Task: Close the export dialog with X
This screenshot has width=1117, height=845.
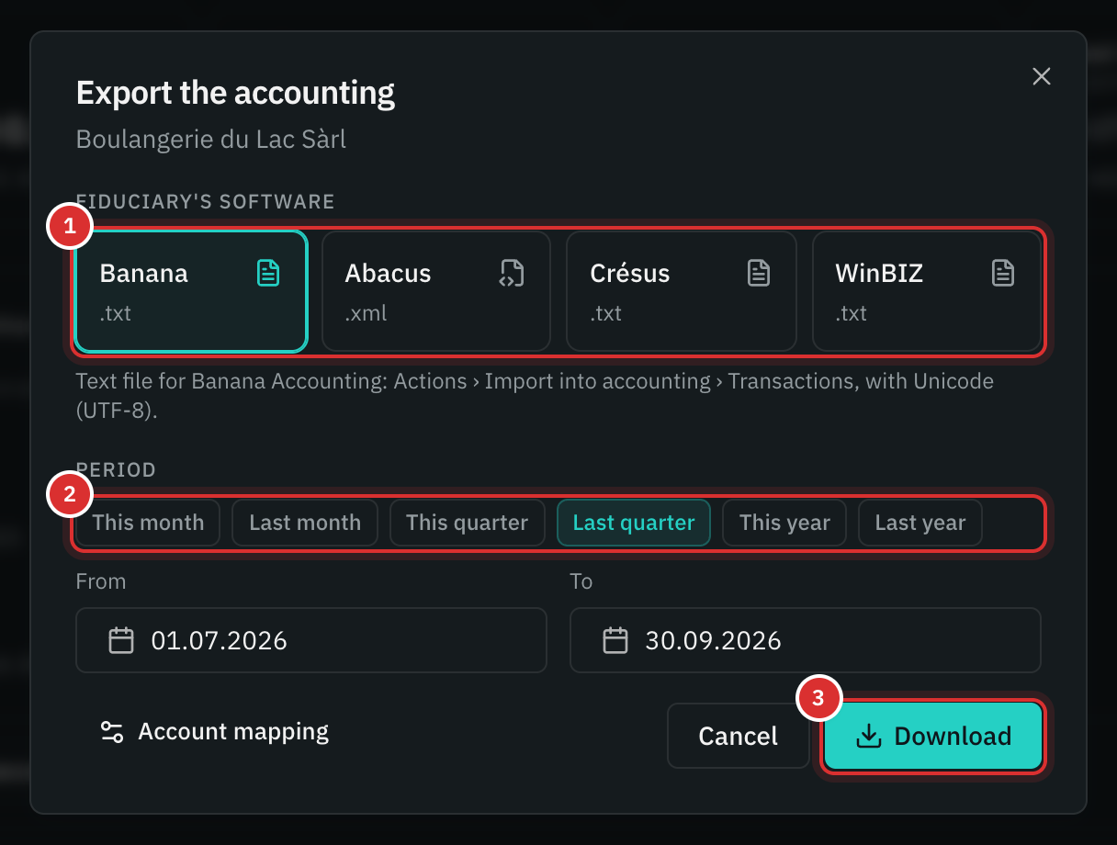Action: (1041, 76)
